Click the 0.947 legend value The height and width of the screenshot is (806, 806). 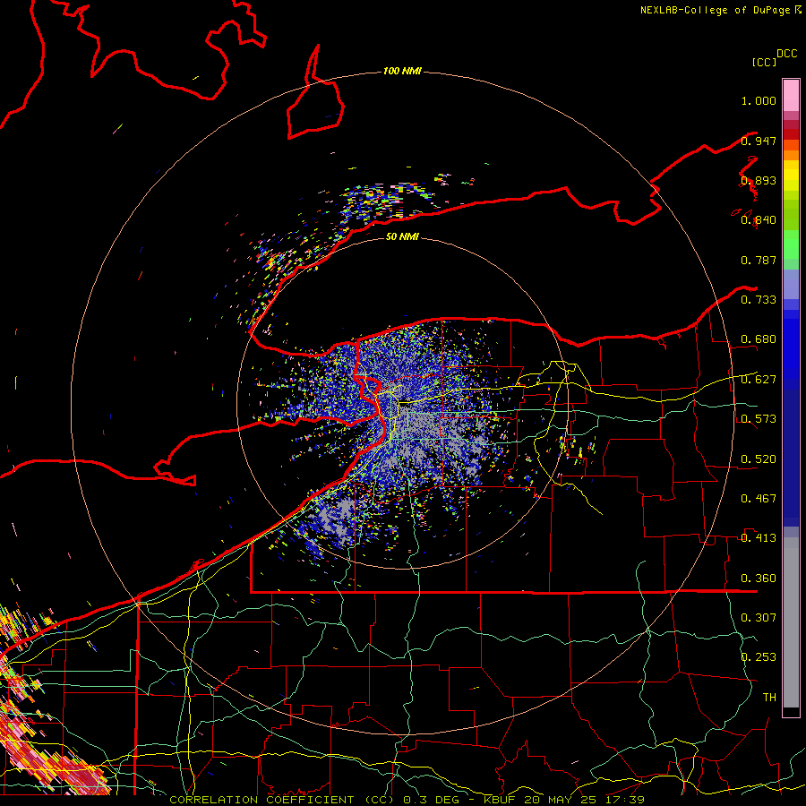759,141
